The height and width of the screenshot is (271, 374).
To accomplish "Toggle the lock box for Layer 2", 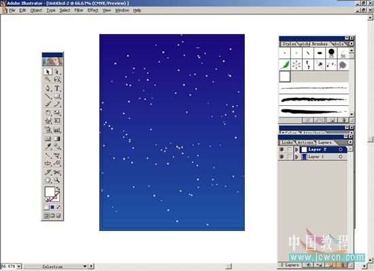I will (289, 149).
